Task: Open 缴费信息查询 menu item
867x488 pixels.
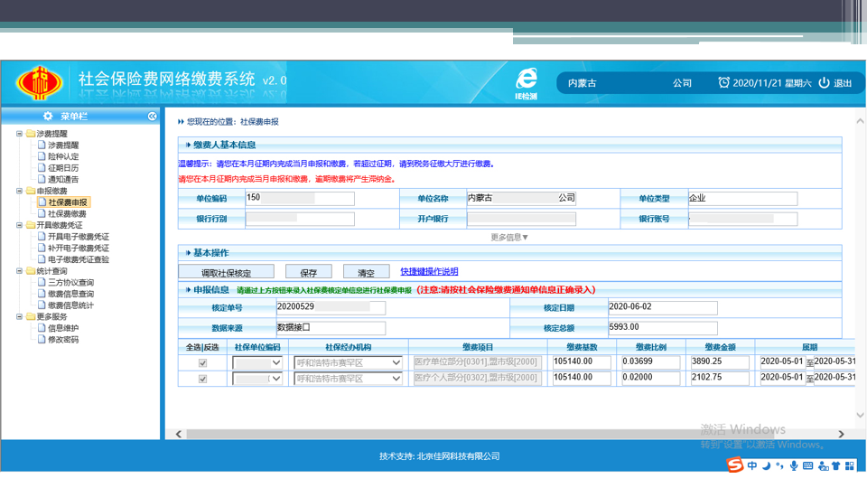Action: 70,294
